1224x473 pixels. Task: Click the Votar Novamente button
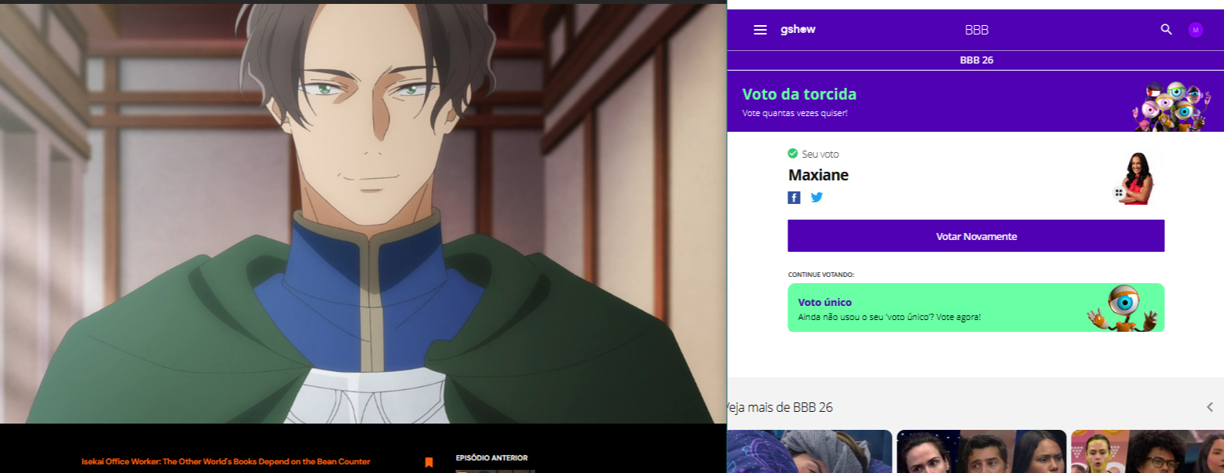[x=976, y=236]
